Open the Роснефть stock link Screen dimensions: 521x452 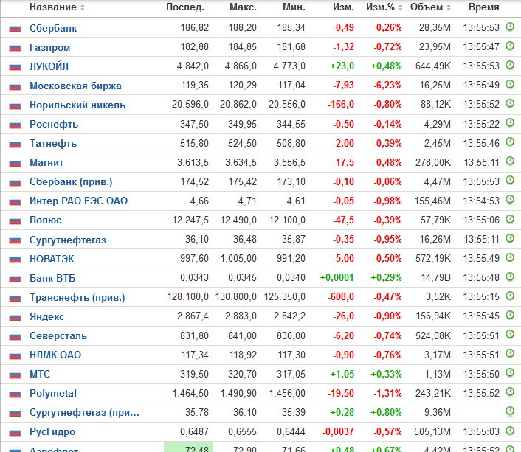[x=54, y=124]
